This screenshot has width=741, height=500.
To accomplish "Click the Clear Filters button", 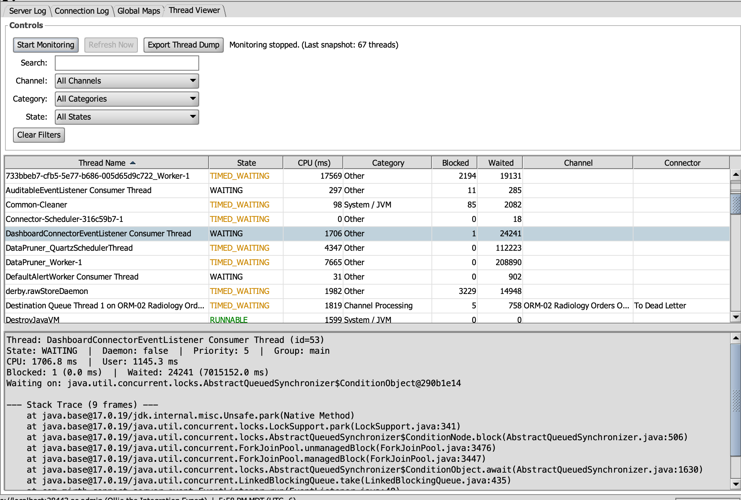I will coord(39,135).
